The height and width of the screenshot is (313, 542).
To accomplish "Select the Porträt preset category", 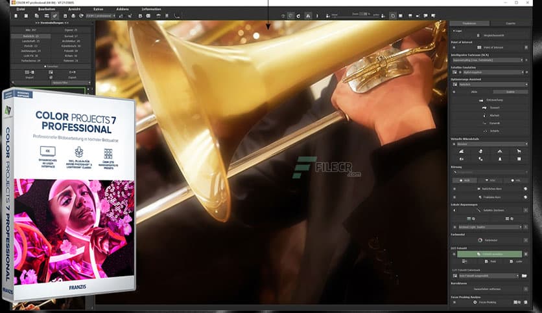I will [x=31, y=46].
